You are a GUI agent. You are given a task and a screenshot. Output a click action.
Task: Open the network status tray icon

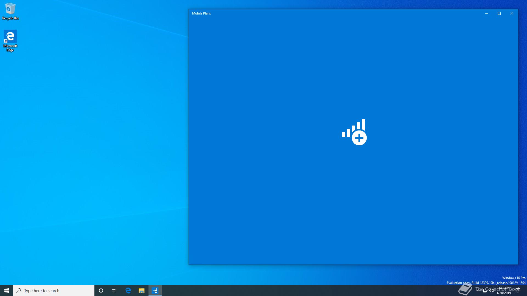click(x=485, y=291)
